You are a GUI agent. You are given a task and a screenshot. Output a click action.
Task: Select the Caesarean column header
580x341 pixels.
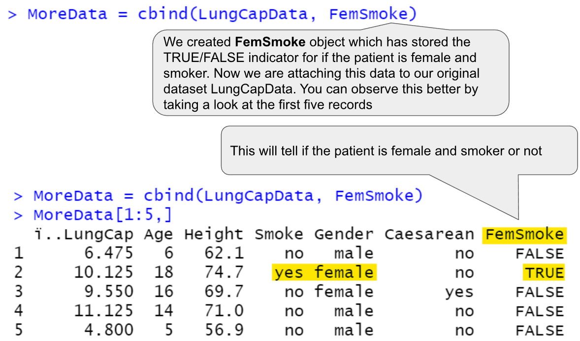429,235
